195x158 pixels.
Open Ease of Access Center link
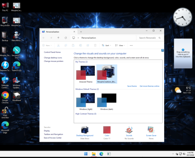(53, 138)
